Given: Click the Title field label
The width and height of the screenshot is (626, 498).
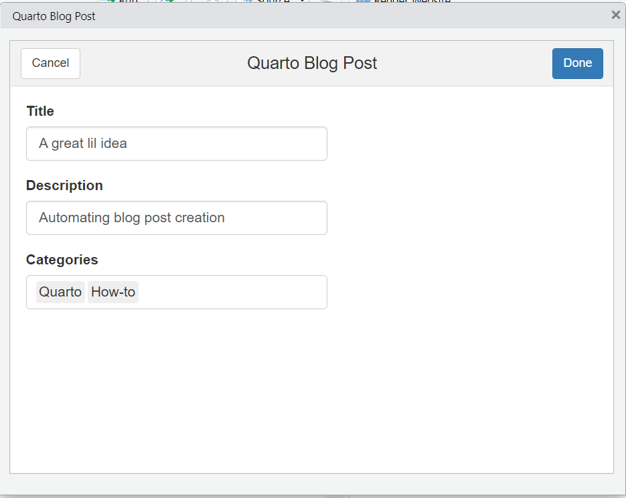Looking at the screenshot, I should point(40,111).
